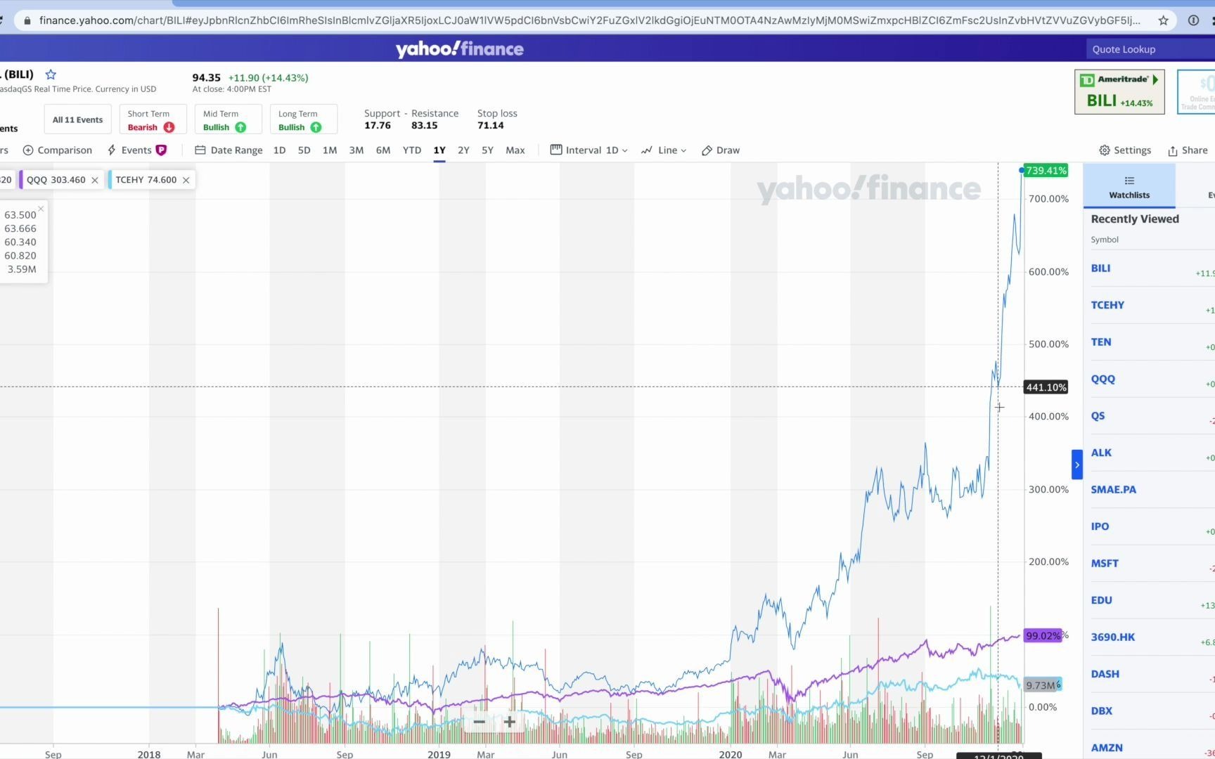
Task: Select 3M time range
Action: (356, 150)
